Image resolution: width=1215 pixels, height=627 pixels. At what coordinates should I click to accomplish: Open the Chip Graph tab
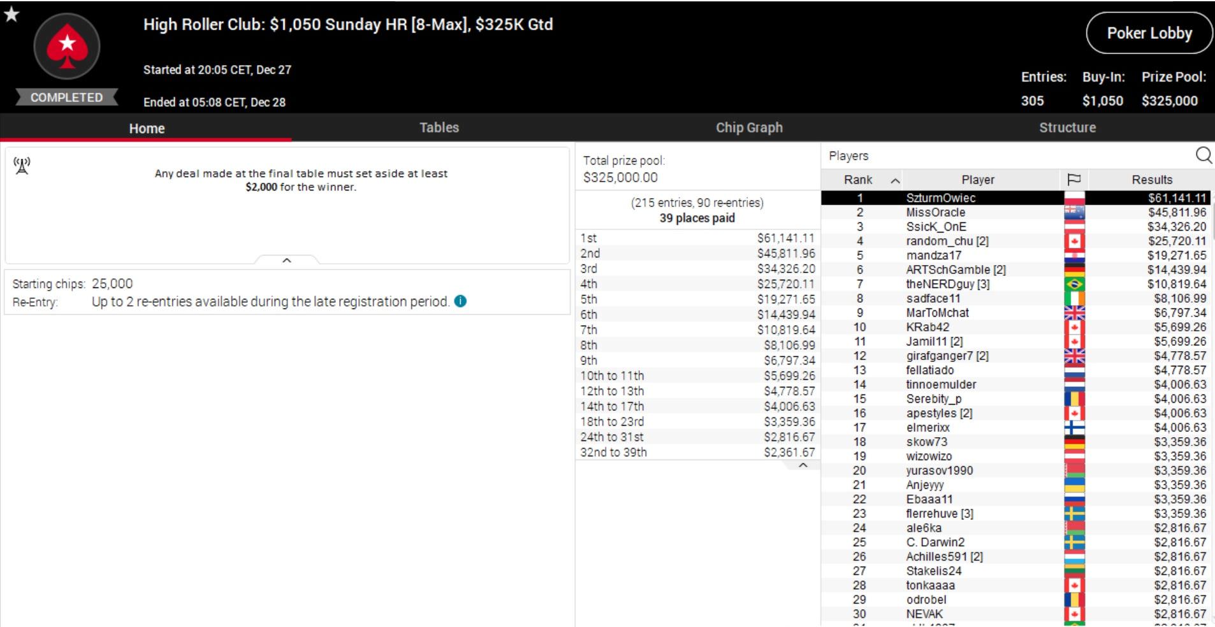point(748,127)
